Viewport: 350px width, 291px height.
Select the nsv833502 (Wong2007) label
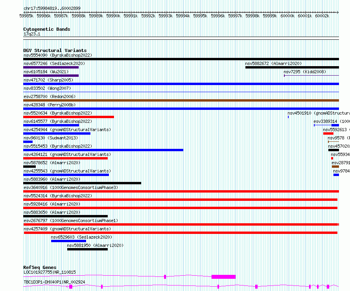point(47,88)
